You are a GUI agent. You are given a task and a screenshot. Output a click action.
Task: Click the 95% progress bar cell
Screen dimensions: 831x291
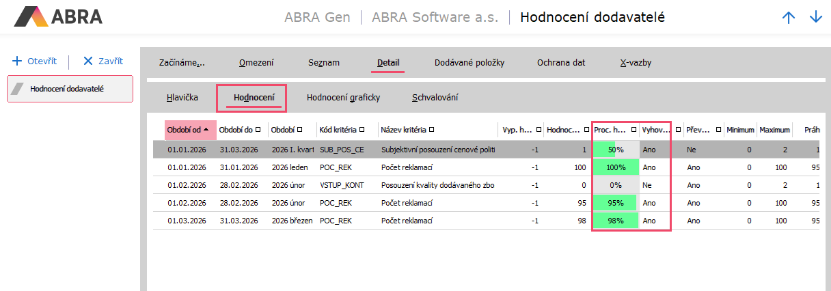click(x=616, y=203)
